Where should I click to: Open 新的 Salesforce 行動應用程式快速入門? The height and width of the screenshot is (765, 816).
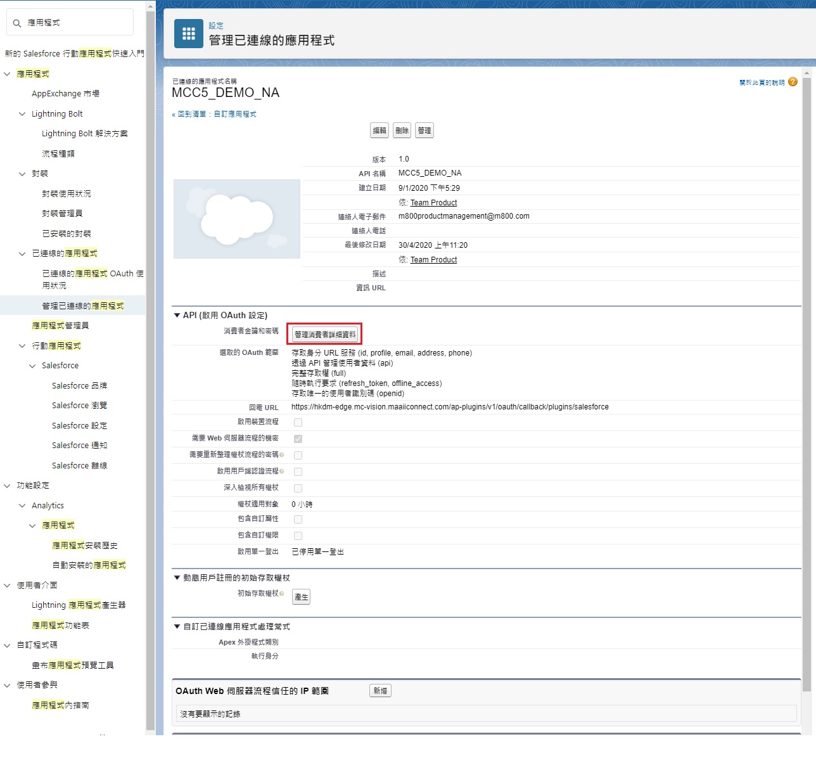point(74,54)
